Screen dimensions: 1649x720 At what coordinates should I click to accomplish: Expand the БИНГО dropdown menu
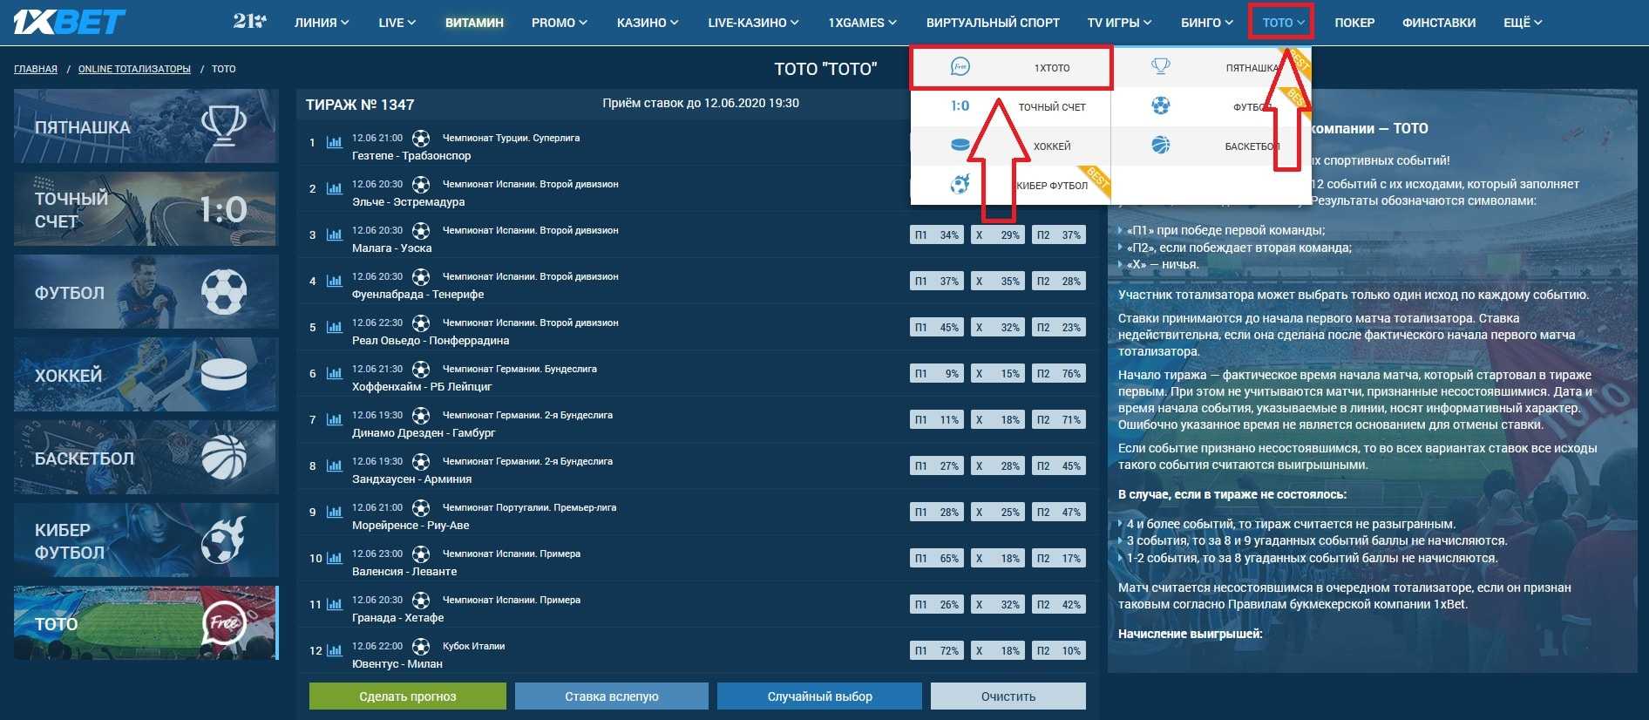(1207, 23)
